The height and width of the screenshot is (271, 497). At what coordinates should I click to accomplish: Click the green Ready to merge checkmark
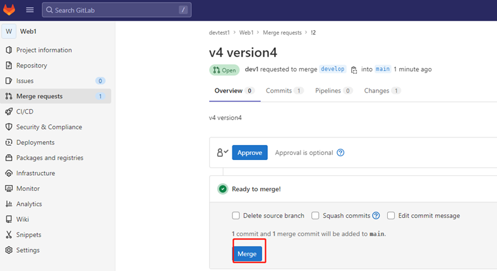[x=223, y=189]
